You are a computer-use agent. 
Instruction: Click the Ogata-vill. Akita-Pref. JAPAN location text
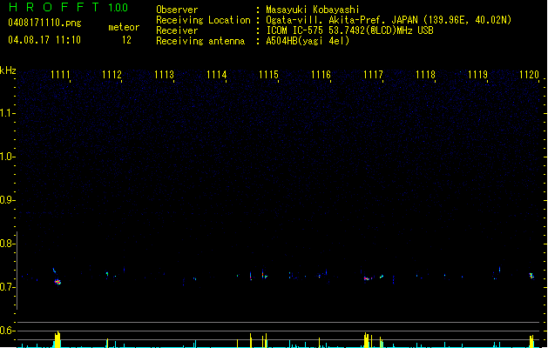tap(389, 20)
